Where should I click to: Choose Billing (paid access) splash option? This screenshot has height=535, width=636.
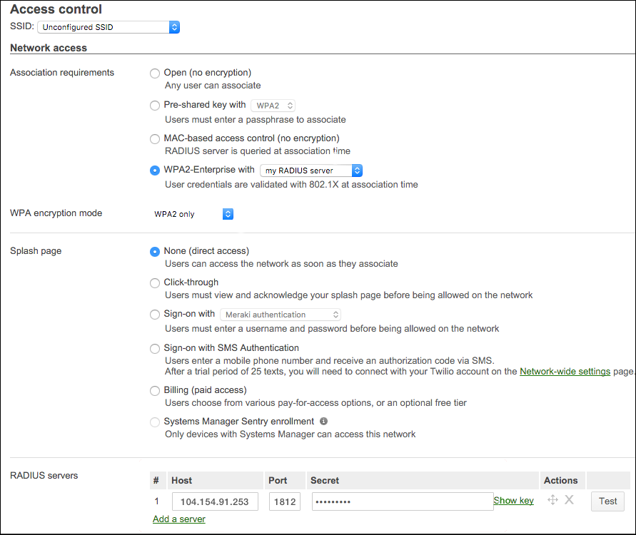[x=155, y=390]
